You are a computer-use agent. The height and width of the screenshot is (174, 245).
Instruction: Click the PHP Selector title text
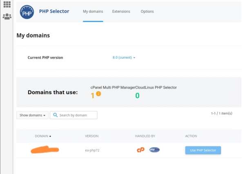pyautogui.click(x=54, y=11)
